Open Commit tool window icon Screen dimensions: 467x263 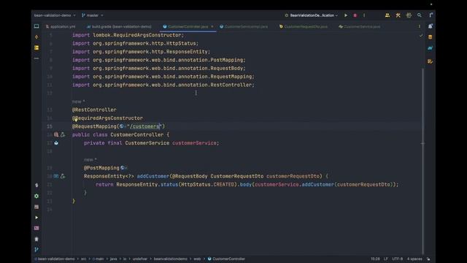[x=36, y=37]
